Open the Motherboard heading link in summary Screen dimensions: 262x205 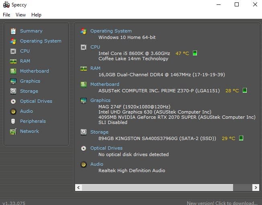(x=105, y=84)
